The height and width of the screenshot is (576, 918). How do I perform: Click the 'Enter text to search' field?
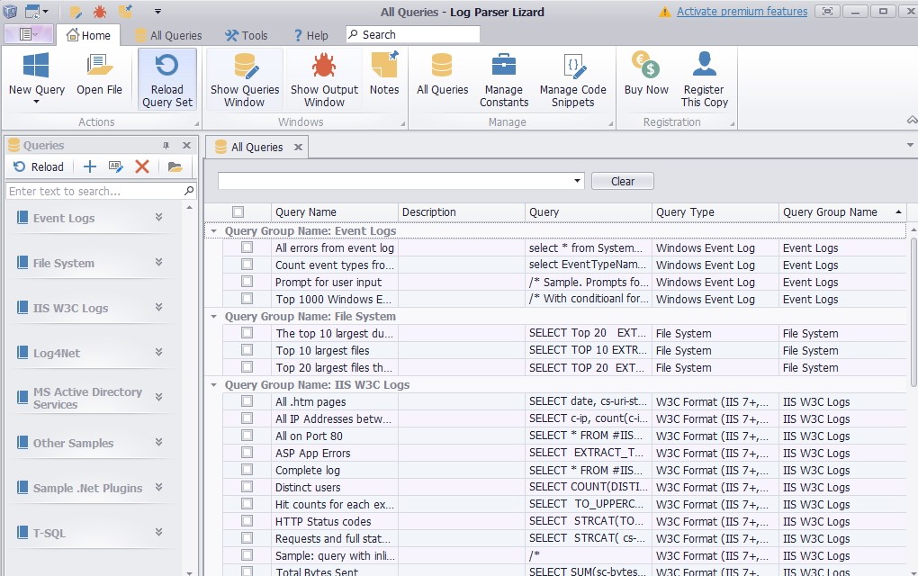point(94,191)
